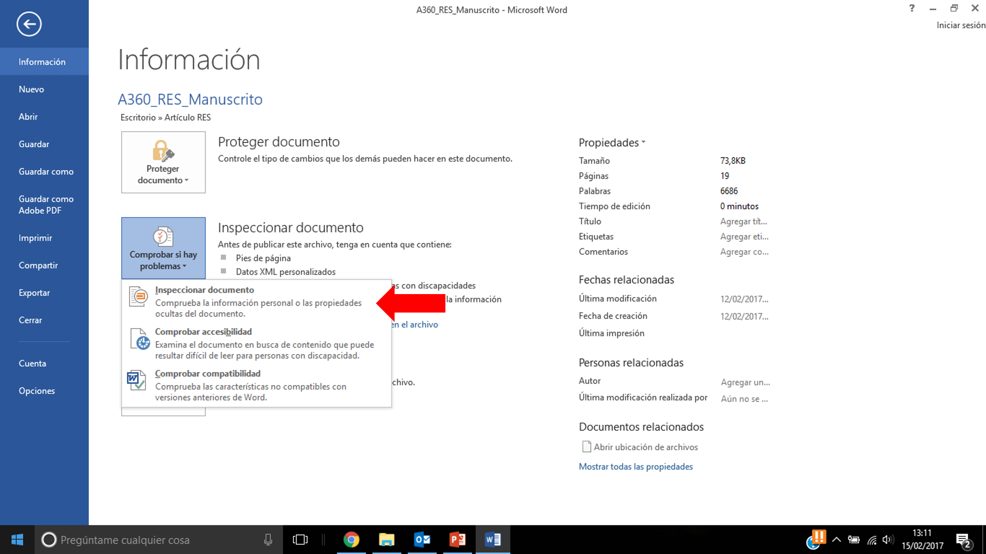
Task: Show hidden tray icons chevron
Action: (836, 539)
